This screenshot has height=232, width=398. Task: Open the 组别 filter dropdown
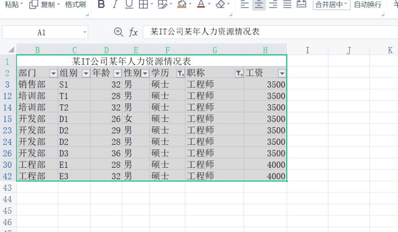86,73
